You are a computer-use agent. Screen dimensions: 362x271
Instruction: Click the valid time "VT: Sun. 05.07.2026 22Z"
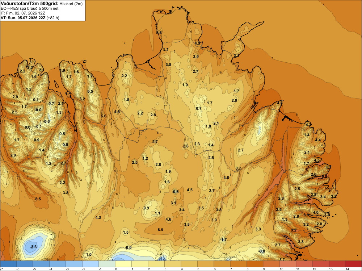click(x=23, y=18)
